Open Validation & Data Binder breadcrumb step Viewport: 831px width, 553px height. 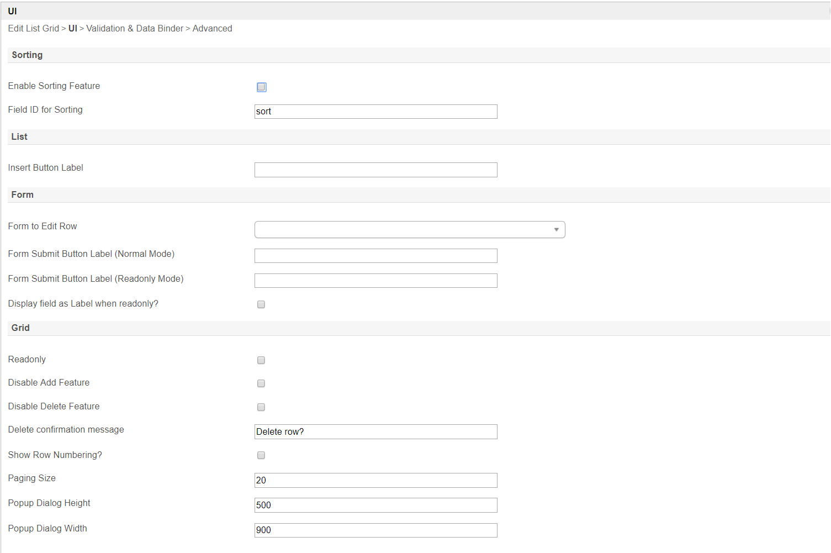click(135, 28)
